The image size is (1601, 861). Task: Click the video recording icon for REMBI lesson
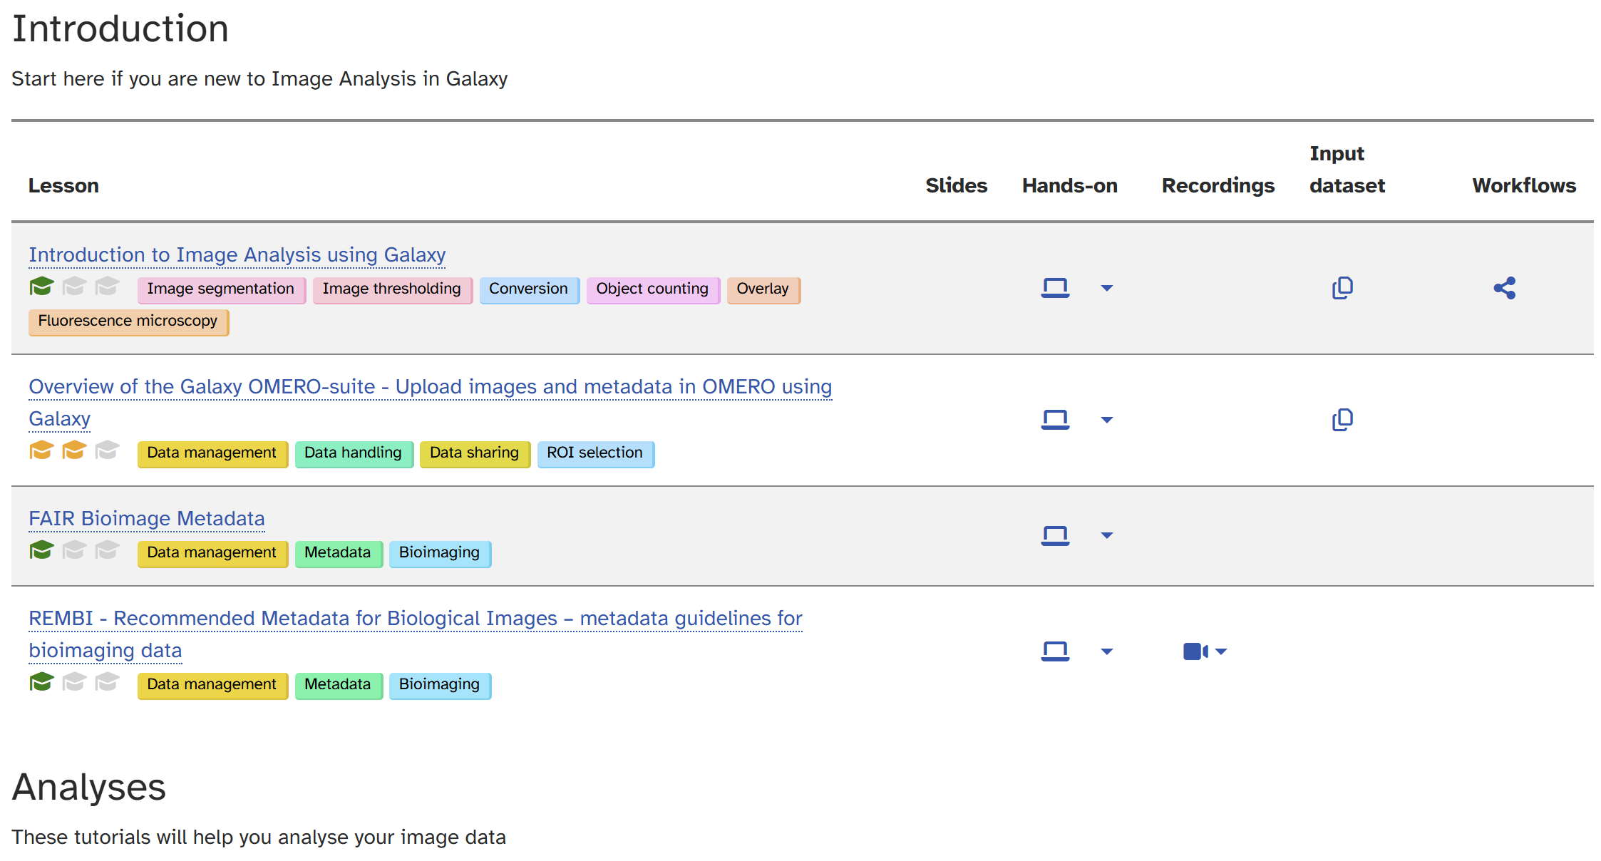tap(1194, 651)
